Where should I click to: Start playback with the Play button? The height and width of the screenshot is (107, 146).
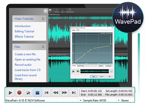coord(11,92)
